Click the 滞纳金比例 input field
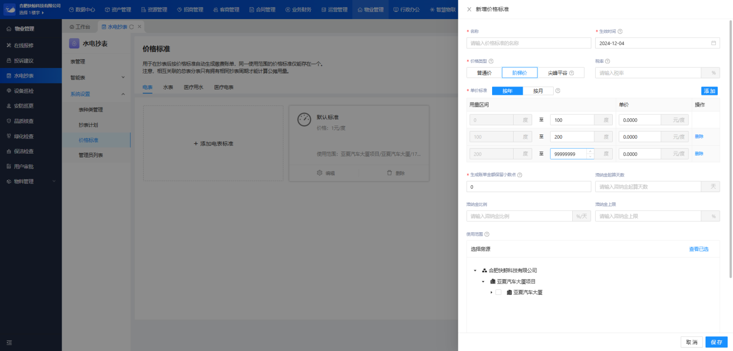 tap(519, 216)
